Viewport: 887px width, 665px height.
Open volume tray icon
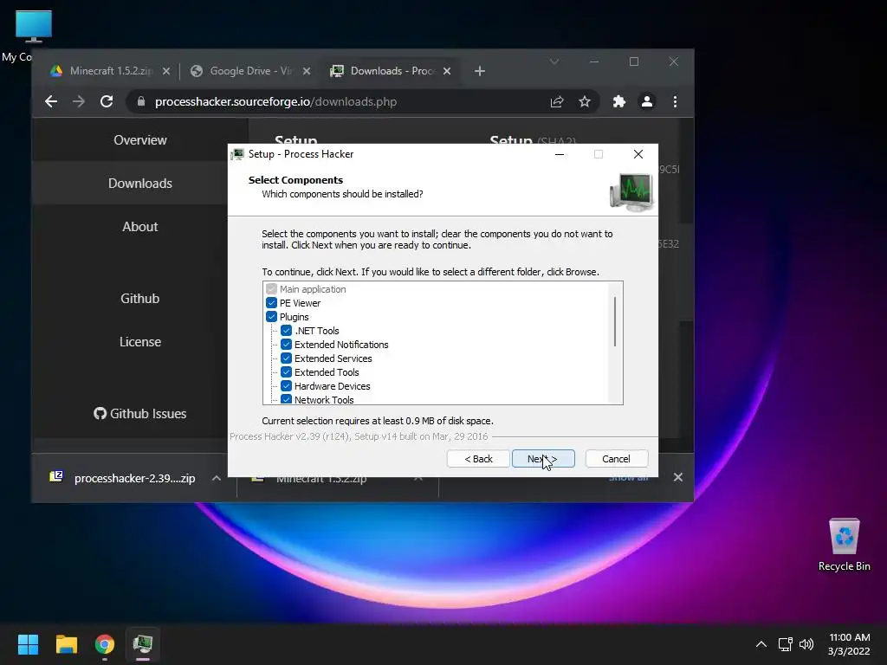point(806,644)
